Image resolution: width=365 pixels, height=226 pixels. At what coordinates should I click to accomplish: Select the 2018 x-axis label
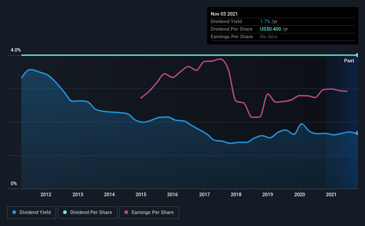[x=236, y=194]
